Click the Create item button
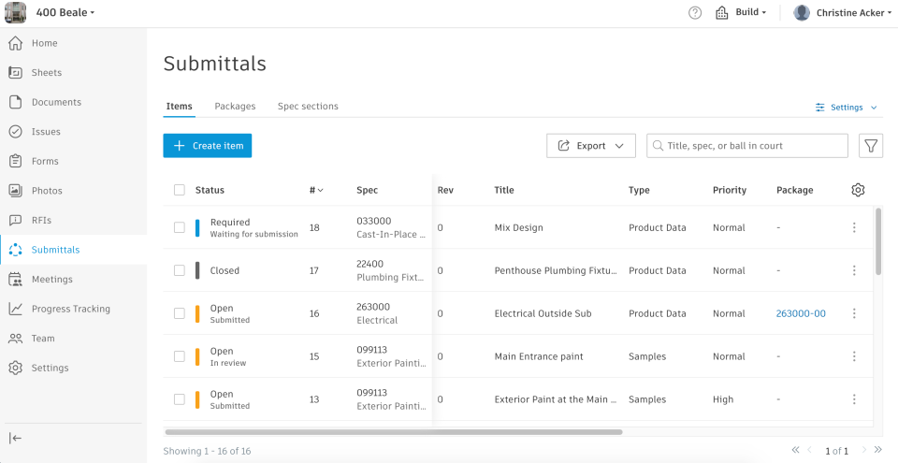Screen dimensions: 898x463 (x=207, y=146)
